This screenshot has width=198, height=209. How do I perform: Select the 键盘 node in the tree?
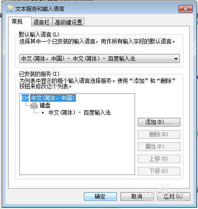(x=45, y=105)
